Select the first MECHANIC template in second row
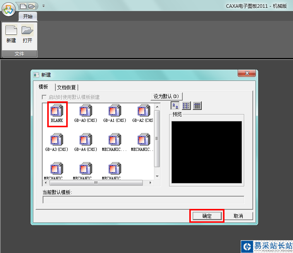 [114, 142]
